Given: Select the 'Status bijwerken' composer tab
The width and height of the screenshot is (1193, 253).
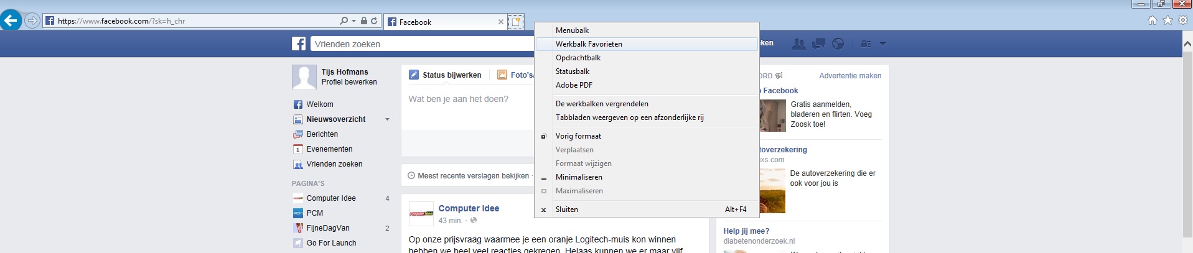Looking at the screenshot, I should [445, 75].
